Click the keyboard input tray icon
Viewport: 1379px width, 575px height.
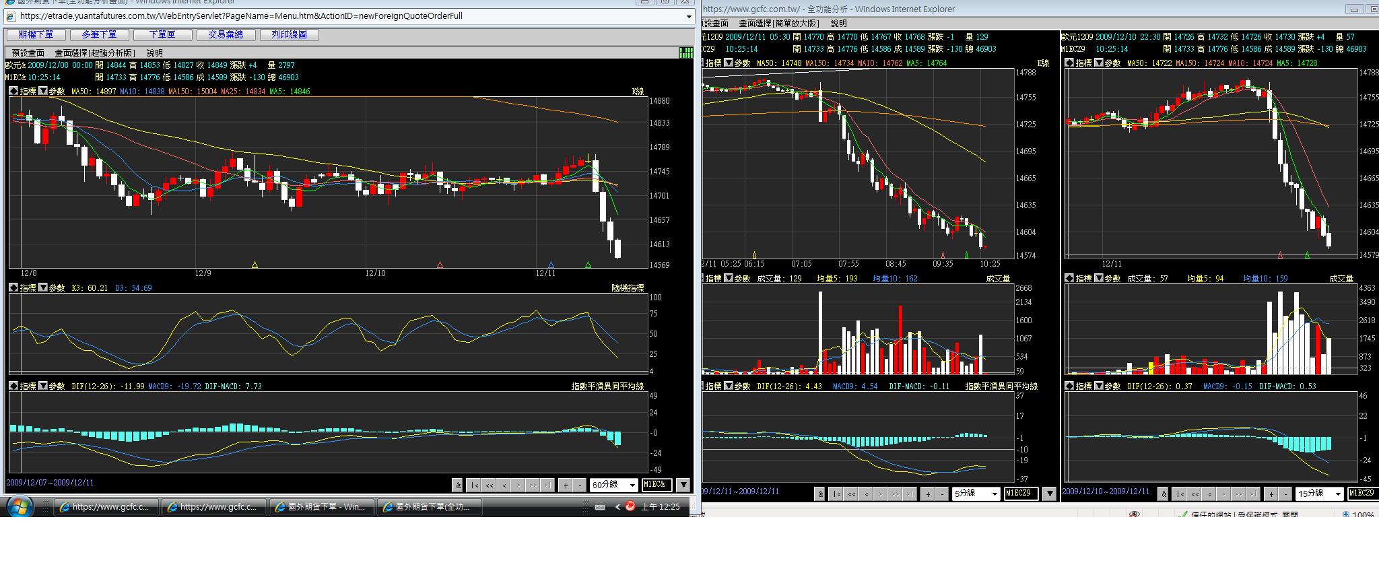click(x=600, y=507)
